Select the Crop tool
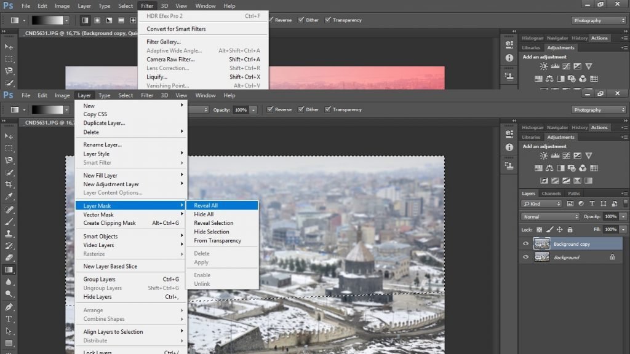630x354 pixels. point(9,184)
